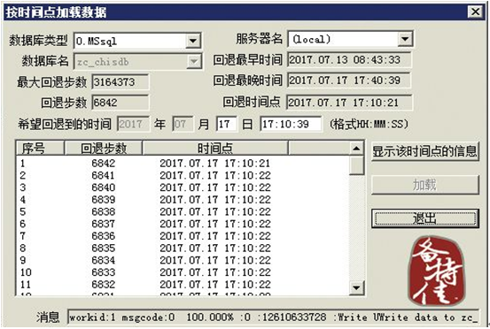Close the 按时间点加载数据 dialog
This screenshot has height=329, width=490.
475,11
